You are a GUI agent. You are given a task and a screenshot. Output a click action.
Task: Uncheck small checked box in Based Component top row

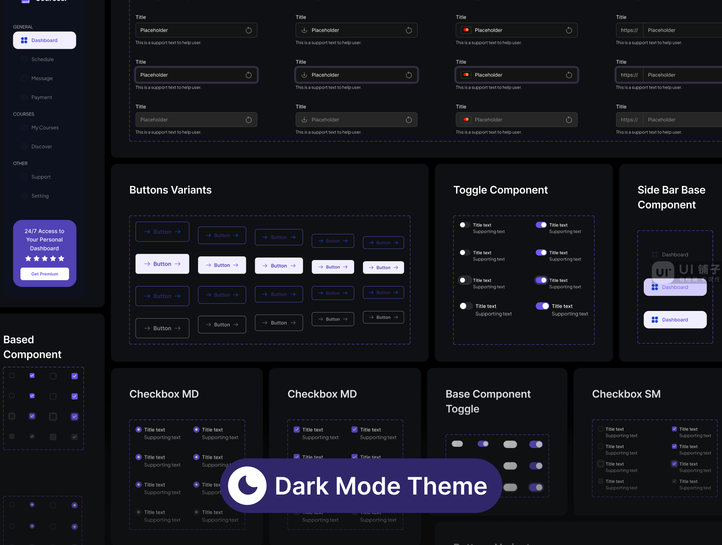pos(32,375)
